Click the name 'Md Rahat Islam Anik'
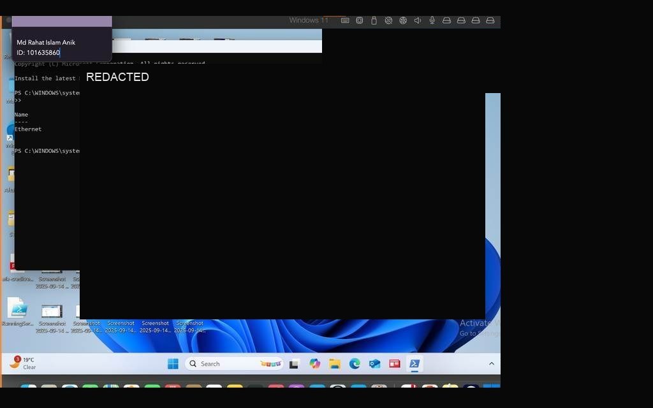Screen dimensions: 653x408 coord(46,43)
